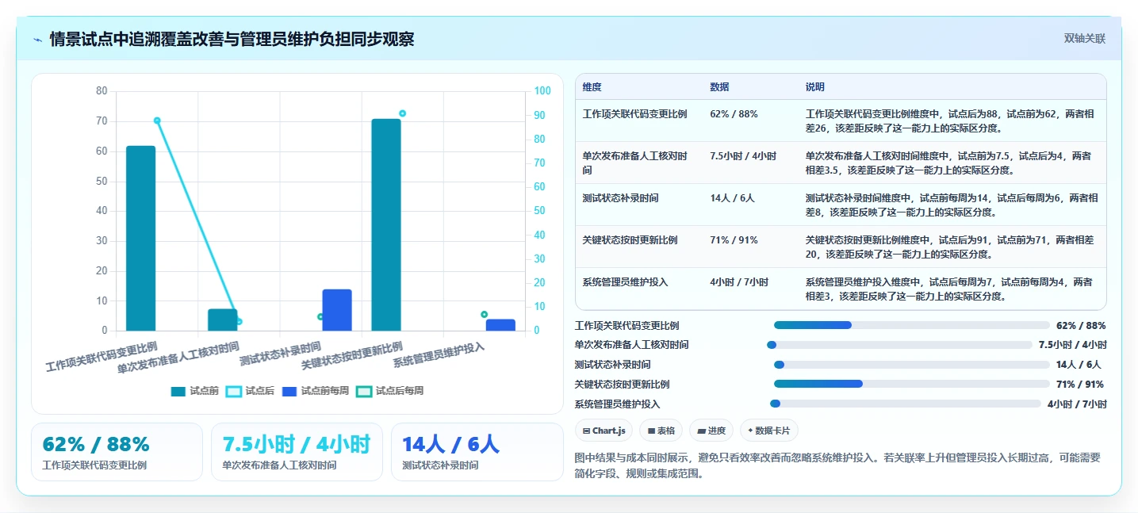Click the line point above 关键状态按时更新比例 bar

click(x=402, y=113)
